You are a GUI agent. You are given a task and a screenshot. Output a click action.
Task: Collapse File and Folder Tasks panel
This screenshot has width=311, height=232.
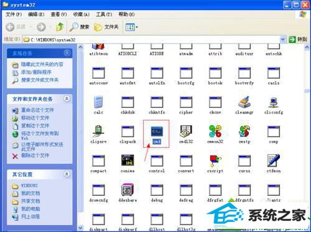click(67, 99)
